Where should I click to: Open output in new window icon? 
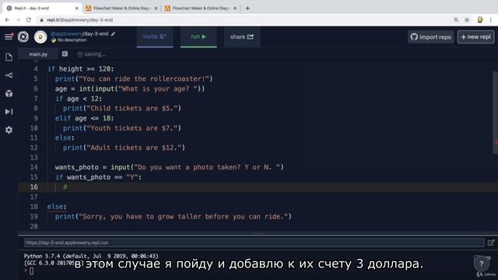pos(491,243)
